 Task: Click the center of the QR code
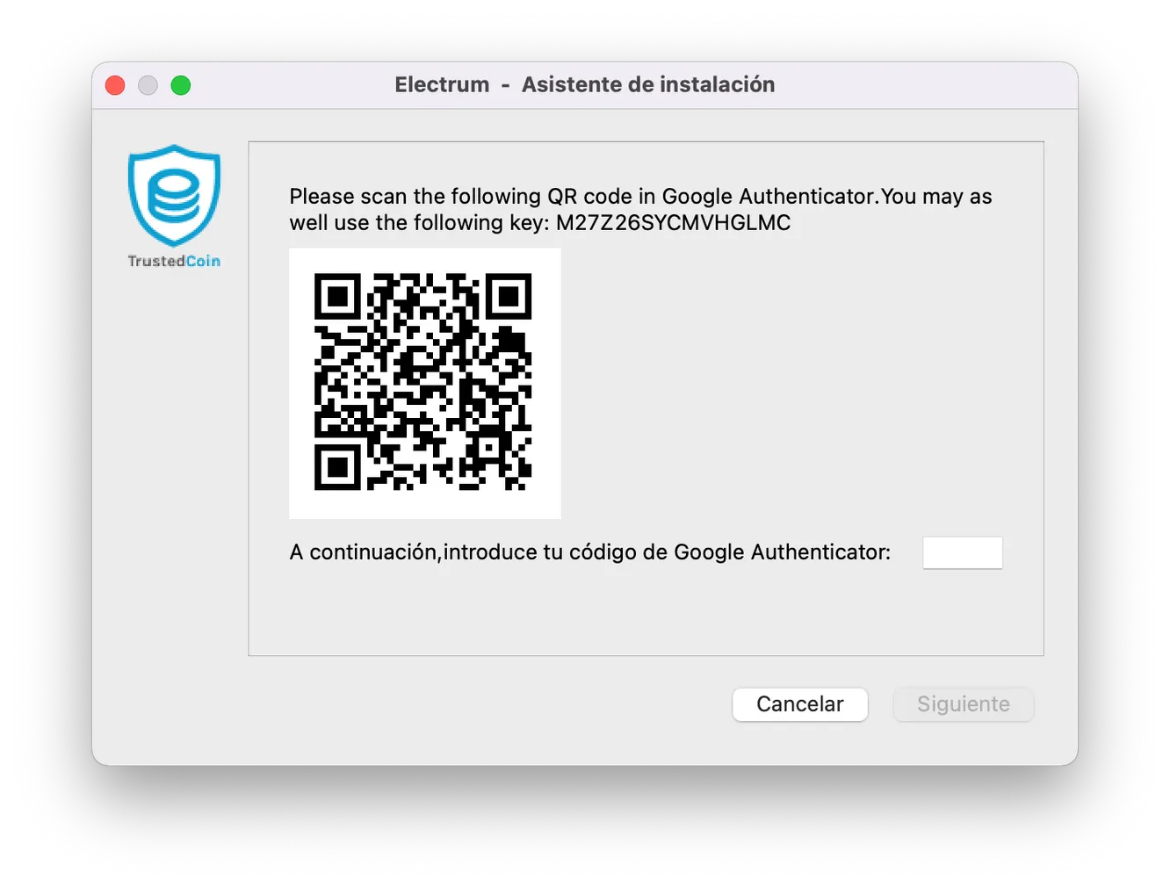pos(425,383)
